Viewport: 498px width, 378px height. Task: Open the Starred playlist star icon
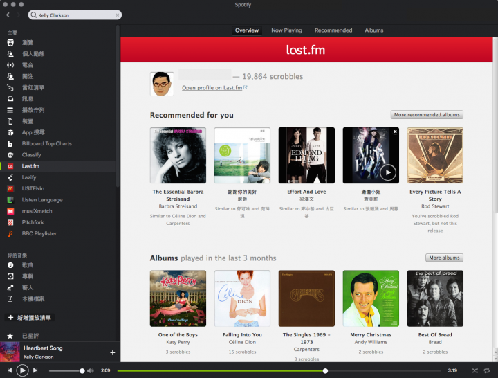(x=10, y=336)
